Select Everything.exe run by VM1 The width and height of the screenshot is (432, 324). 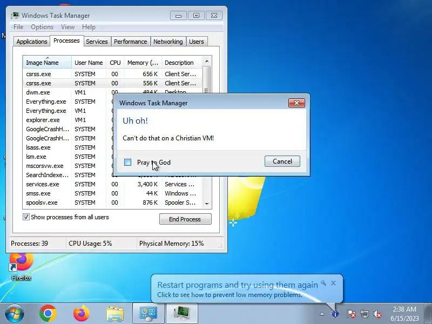click(x=69, y=111)
